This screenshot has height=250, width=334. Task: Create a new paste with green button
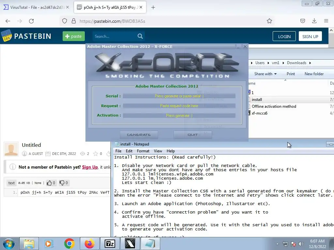coord(73,36)
